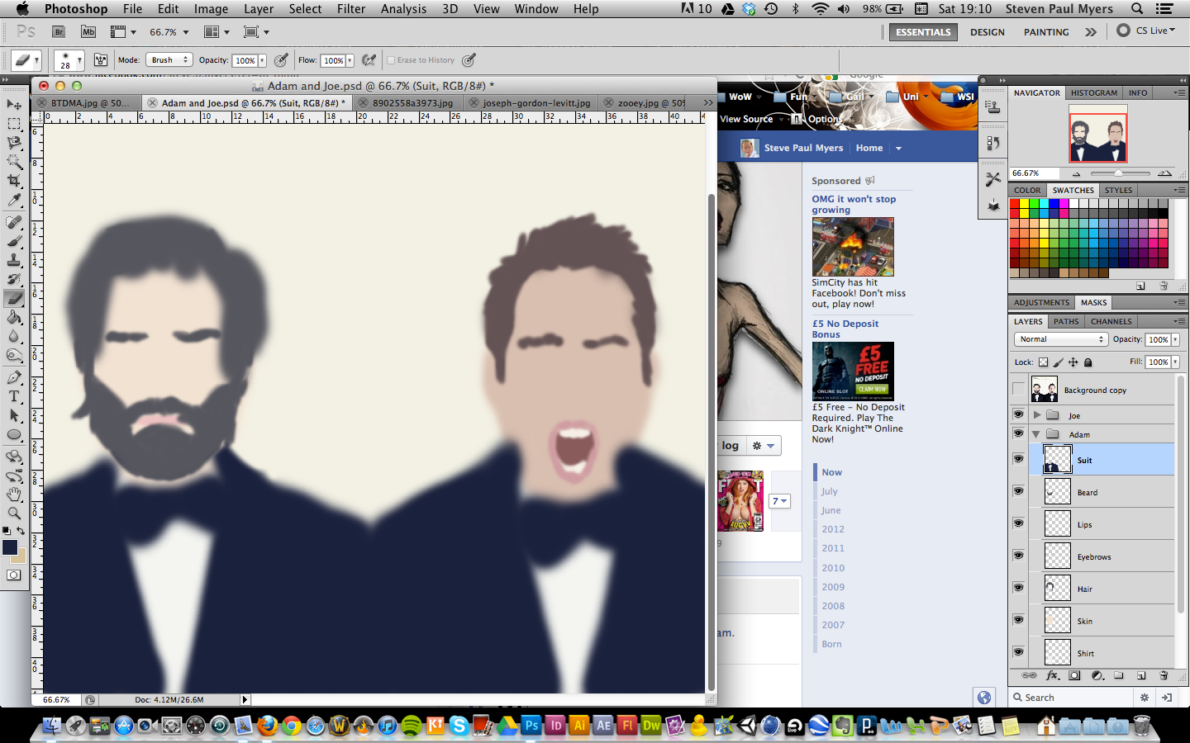1190x743 pixels.
Task: Select the Polygonal Lasso tool
Action: coord(14,143)
